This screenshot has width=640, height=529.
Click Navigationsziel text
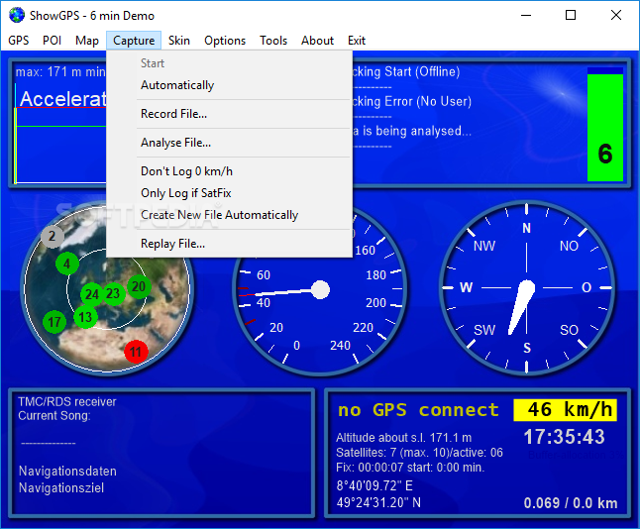coord(61,487)
